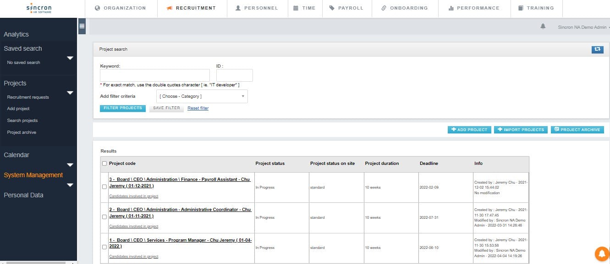This screenshot has height=264, width=610.
Task: Open the Onboarding section
Action: click(405, 8)
